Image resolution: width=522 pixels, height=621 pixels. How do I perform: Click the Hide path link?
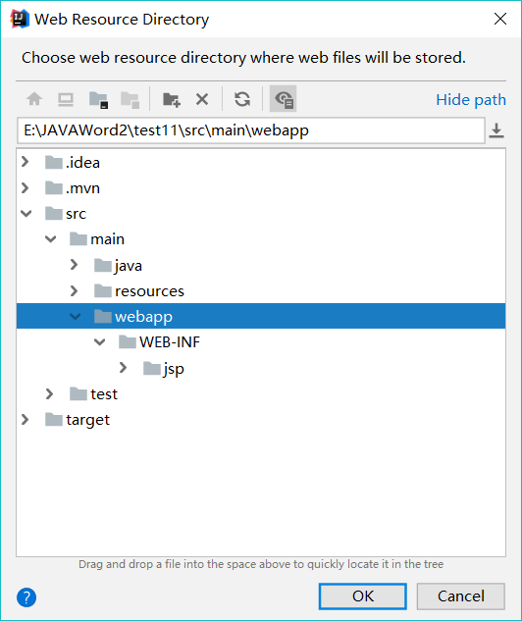pos(471,100)
